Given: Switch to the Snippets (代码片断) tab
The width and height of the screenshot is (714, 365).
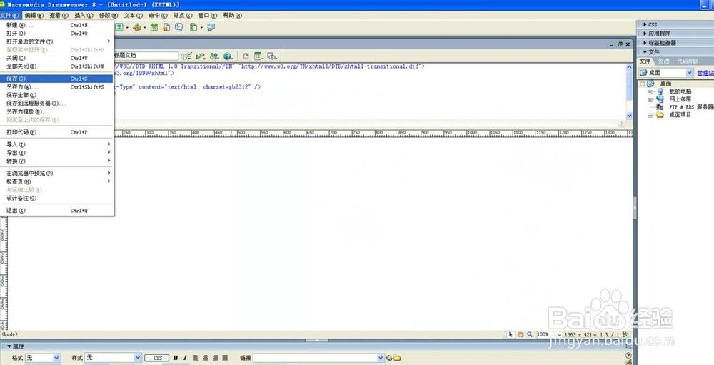Looking at the screenshot, I should [688, 61].
